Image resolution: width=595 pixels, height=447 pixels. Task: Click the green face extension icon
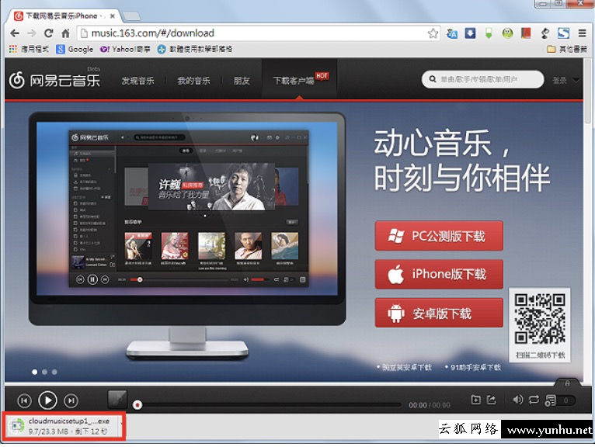coord(507,33)
